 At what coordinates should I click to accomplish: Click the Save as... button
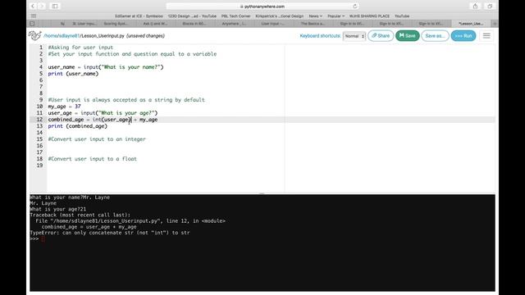point(435,36)
